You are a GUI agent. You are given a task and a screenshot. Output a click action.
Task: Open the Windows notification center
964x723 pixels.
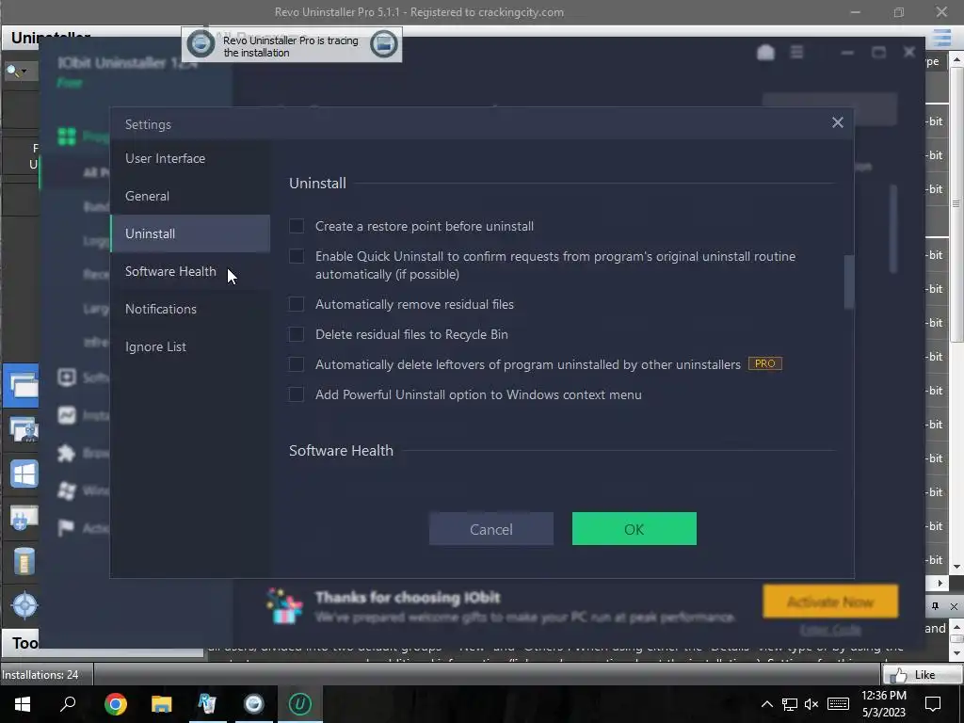[x=933, y=704]
